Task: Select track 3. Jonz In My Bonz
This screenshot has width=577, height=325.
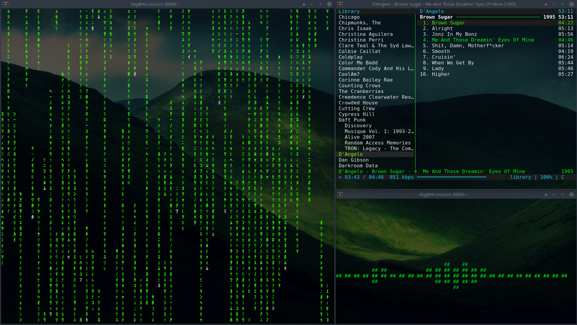Action: pyautogui.click(x=496, y=34)
